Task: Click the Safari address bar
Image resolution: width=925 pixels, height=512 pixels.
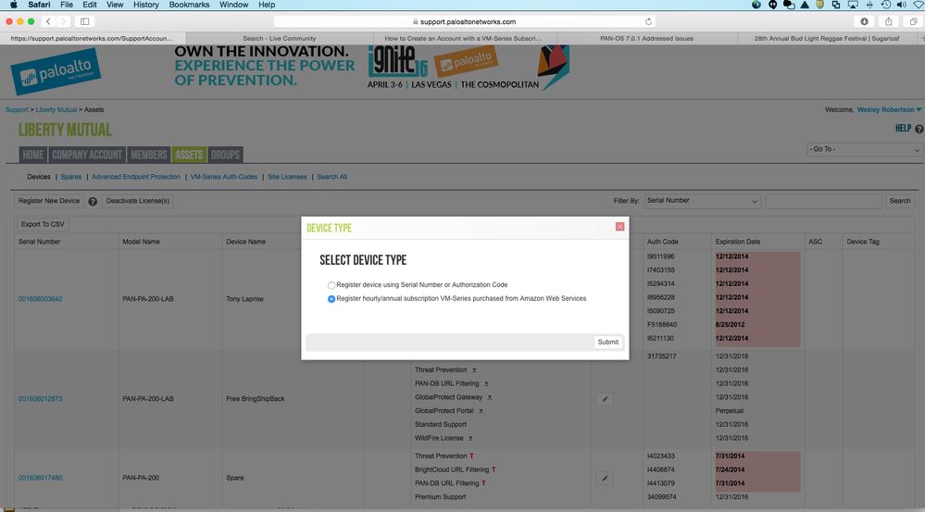Action: pos(464,21)
